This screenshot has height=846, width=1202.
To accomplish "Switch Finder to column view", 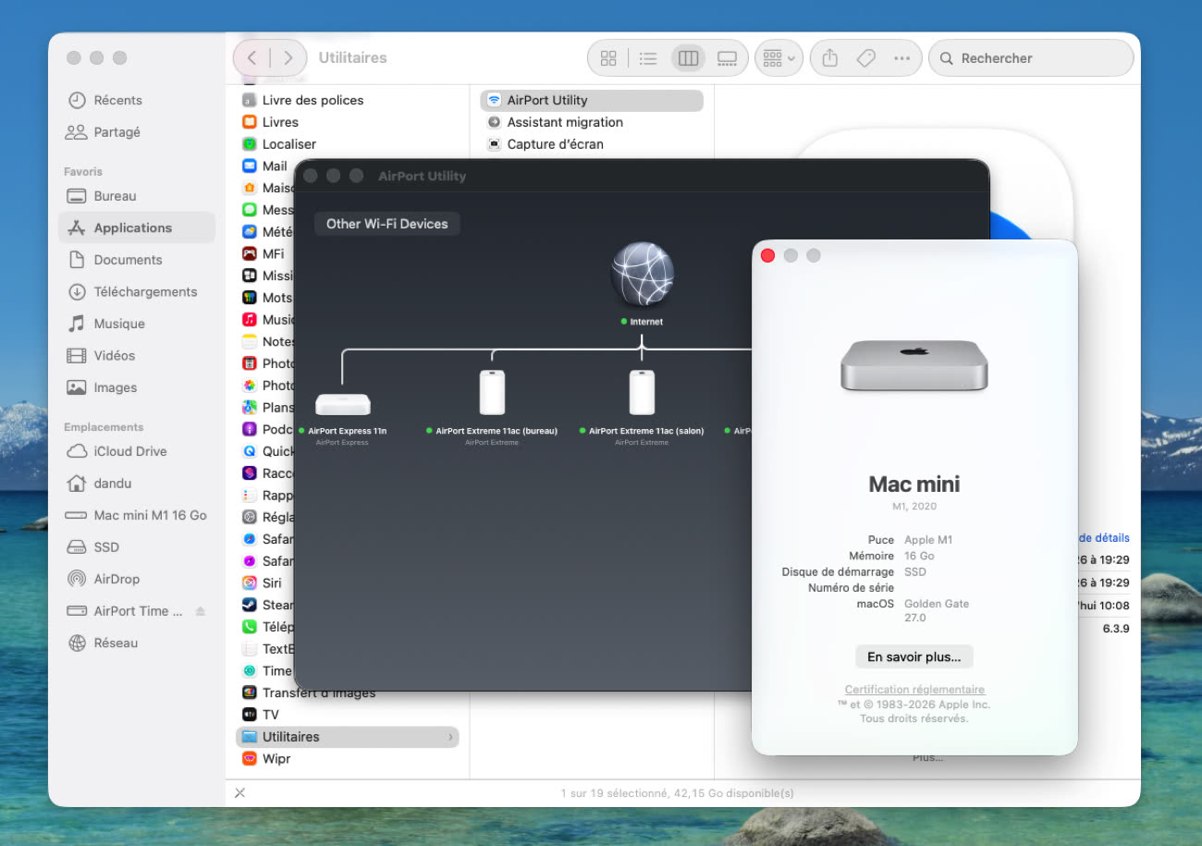I will (688, 58).
